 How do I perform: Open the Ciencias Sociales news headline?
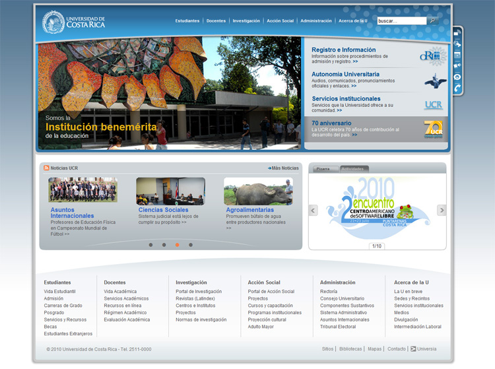click(163, 210)
